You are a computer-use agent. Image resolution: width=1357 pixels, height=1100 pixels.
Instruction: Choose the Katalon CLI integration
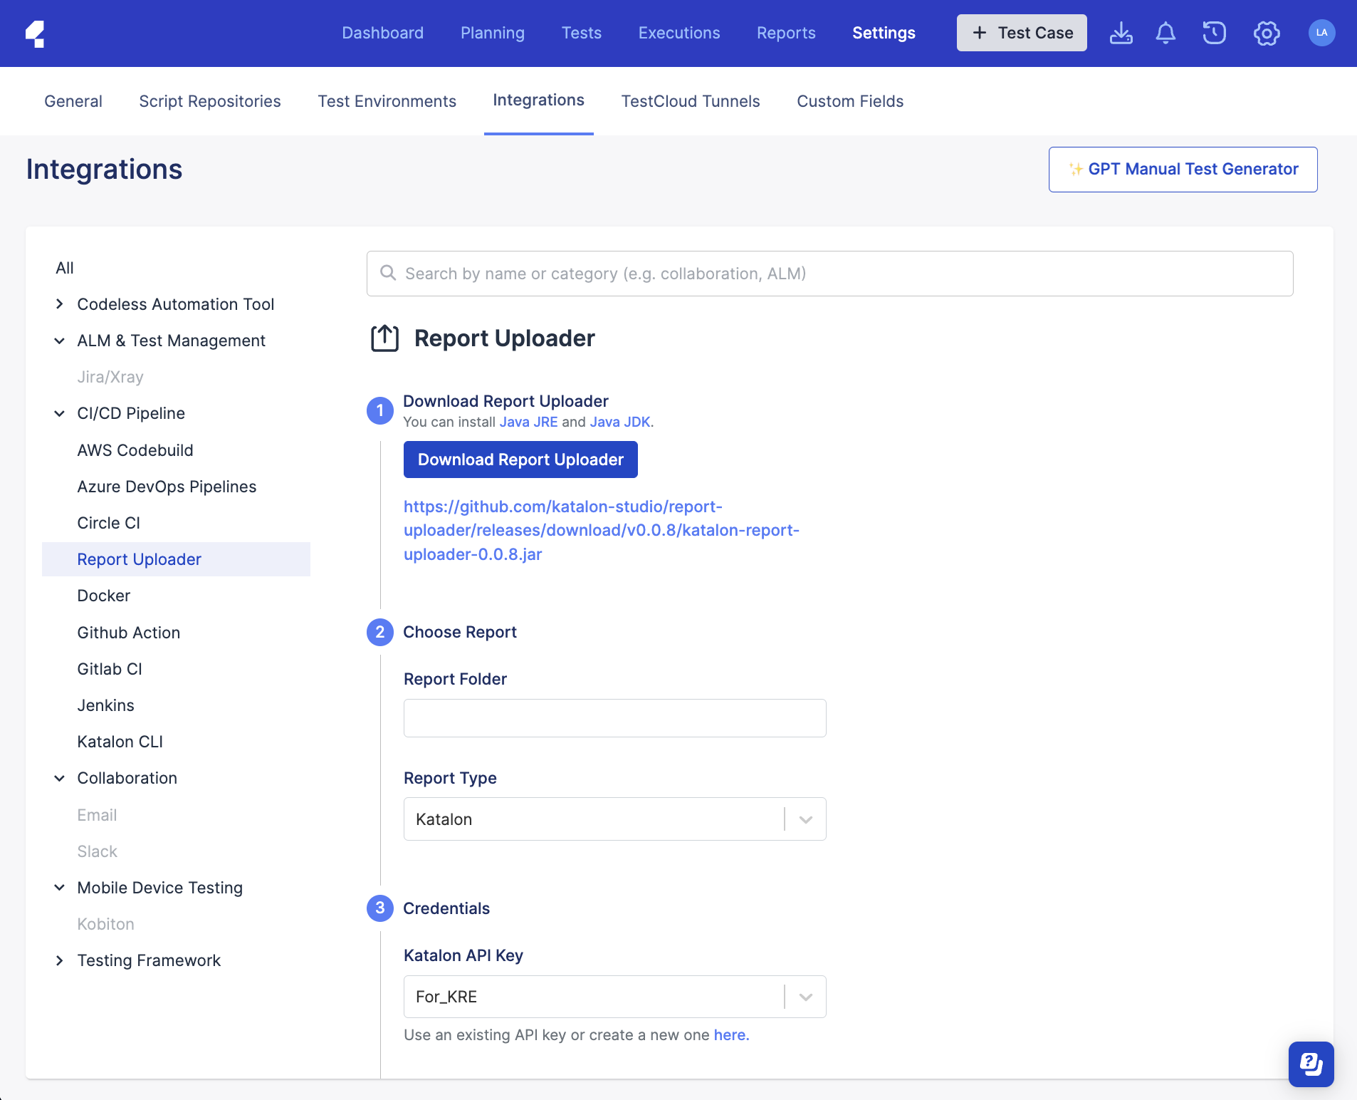click(x=120, y=741)
